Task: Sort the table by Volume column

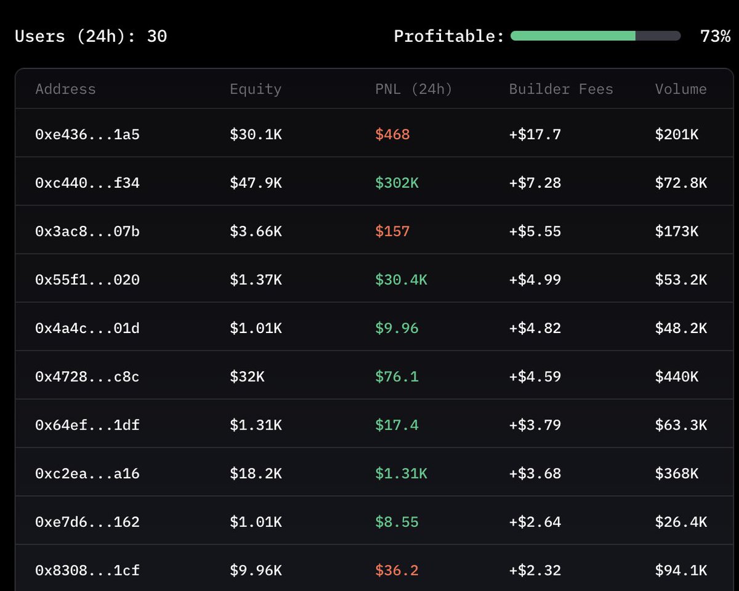Action: [680, 89]
